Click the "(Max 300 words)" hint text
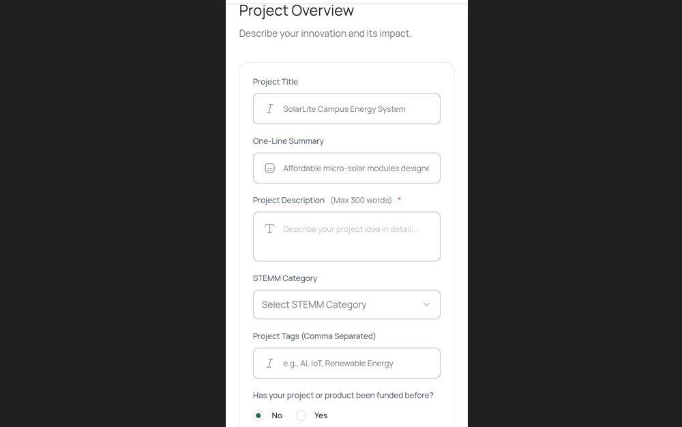This screenshot has width=682, height=427. (361, 201)
